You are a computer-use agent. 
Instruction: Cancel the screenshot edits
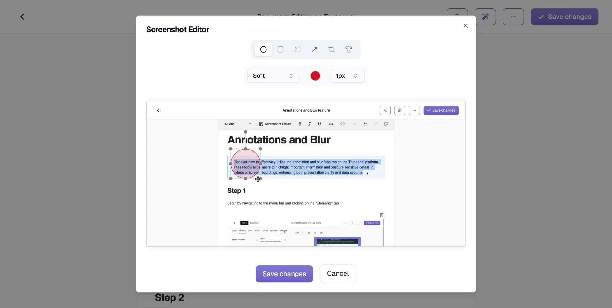pos(338,273)
